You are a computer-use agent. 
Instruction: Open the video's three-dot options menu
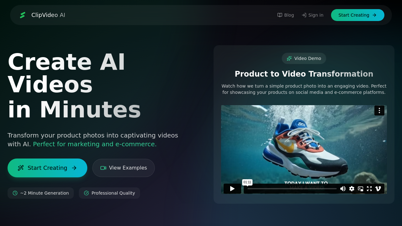click(379, 110)
